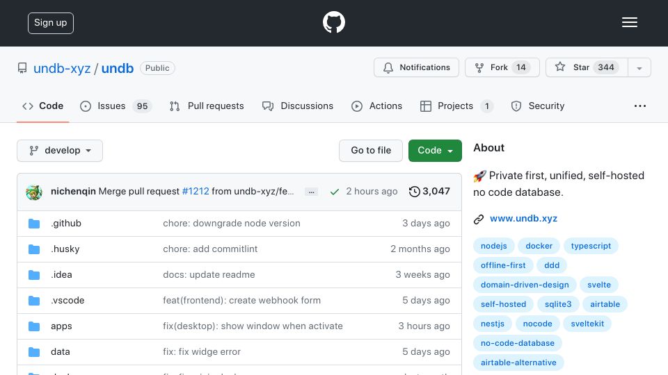Open the Discussions tab
This screenshot has width=668, height=375.
click(298, 106)
